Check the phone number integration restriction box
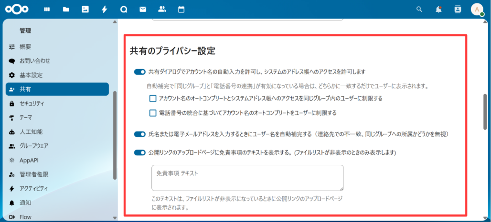Viewport: 491px width, 222px height. (x=153, y=113)
